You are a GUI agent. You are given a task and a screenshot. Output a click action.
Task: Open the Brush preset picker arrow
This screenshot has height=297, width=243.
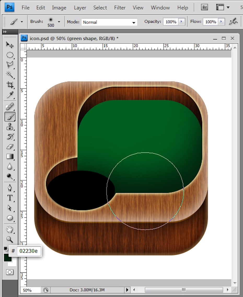[59, 22]
